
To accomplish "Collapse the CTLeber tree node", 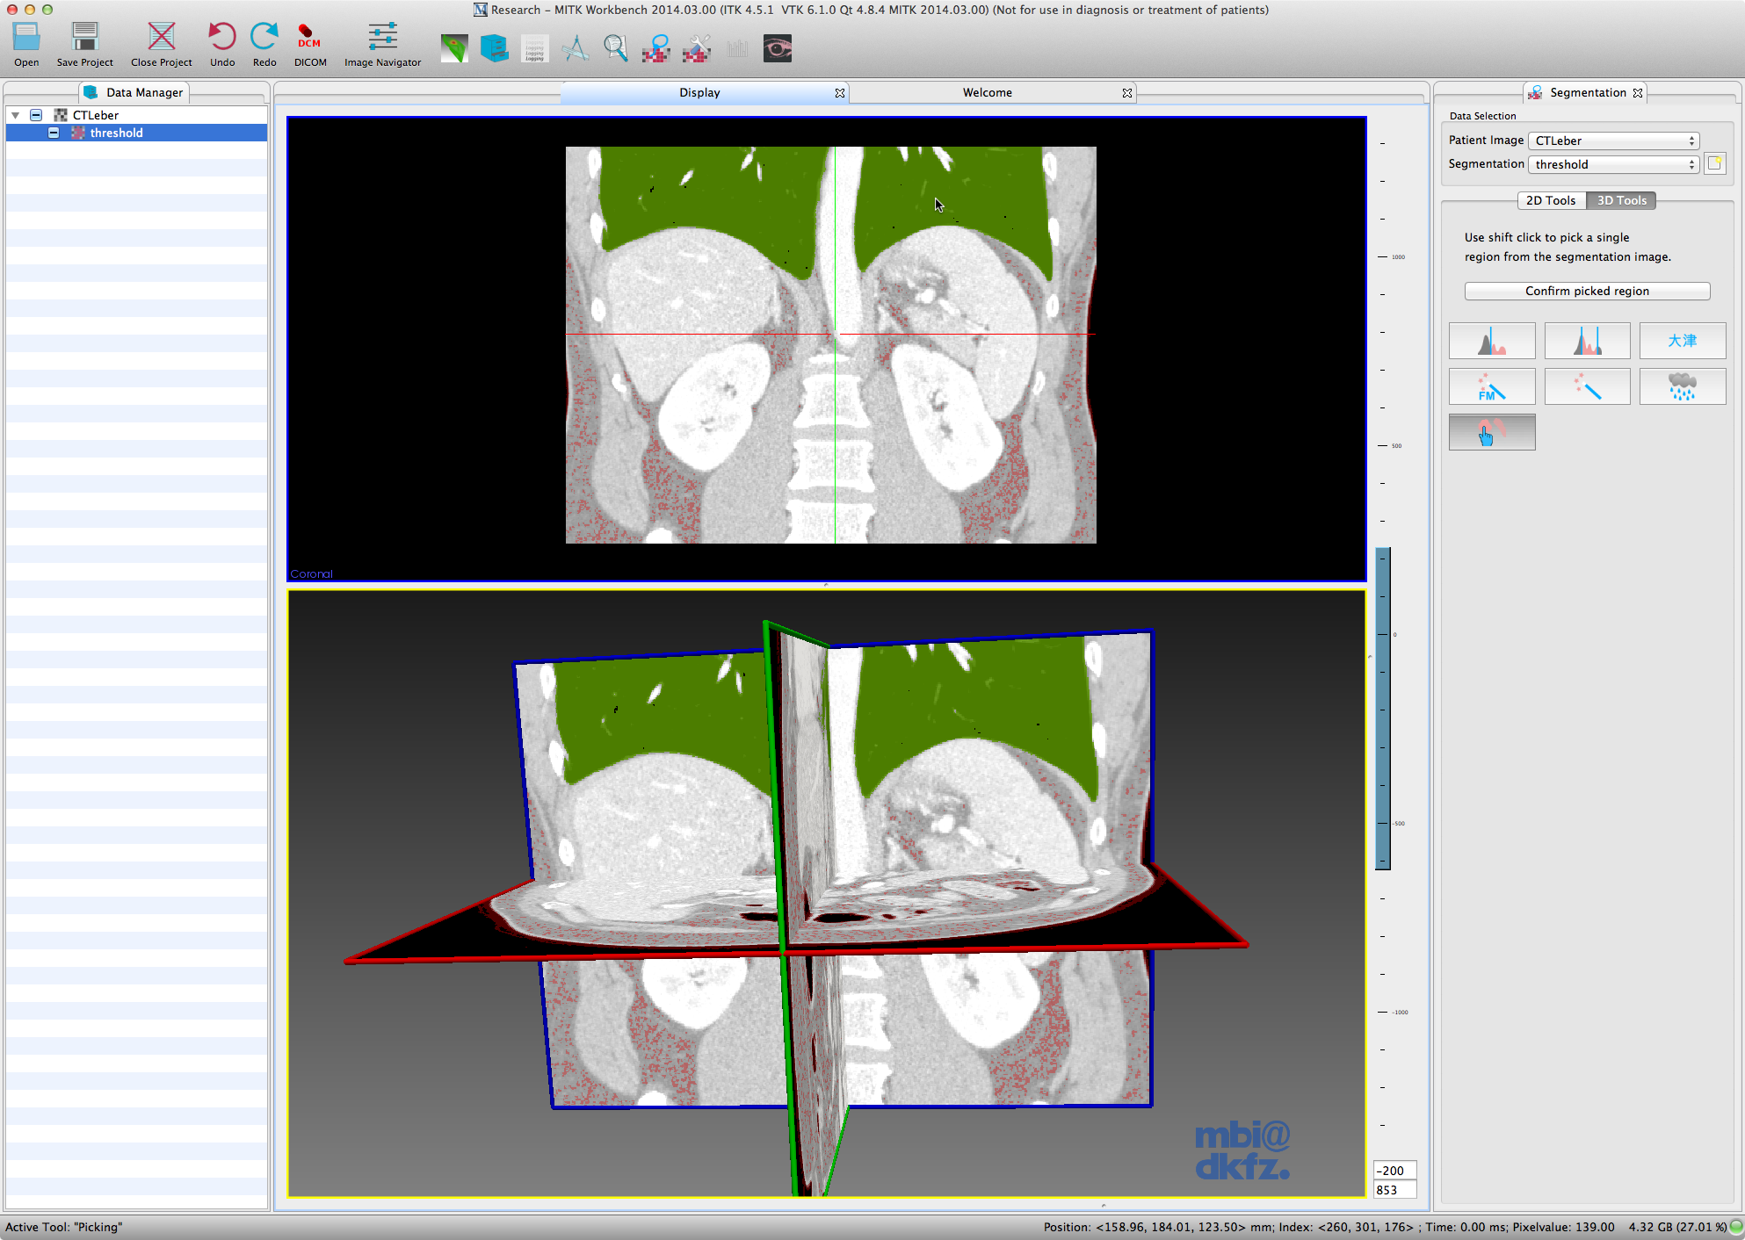I will click(x=16, y=115).
